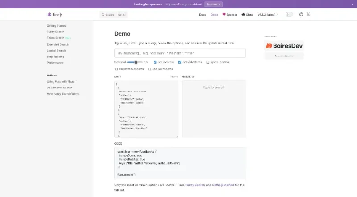Select the Demo nav item
Image resolution: width=357 pixels, height=197 pixels.
click(x=214, y=15)
